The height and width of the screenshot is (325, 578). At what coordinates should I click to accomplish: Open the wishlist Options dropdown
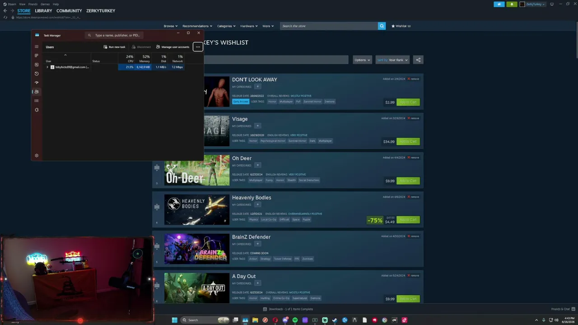coord(362,60)
